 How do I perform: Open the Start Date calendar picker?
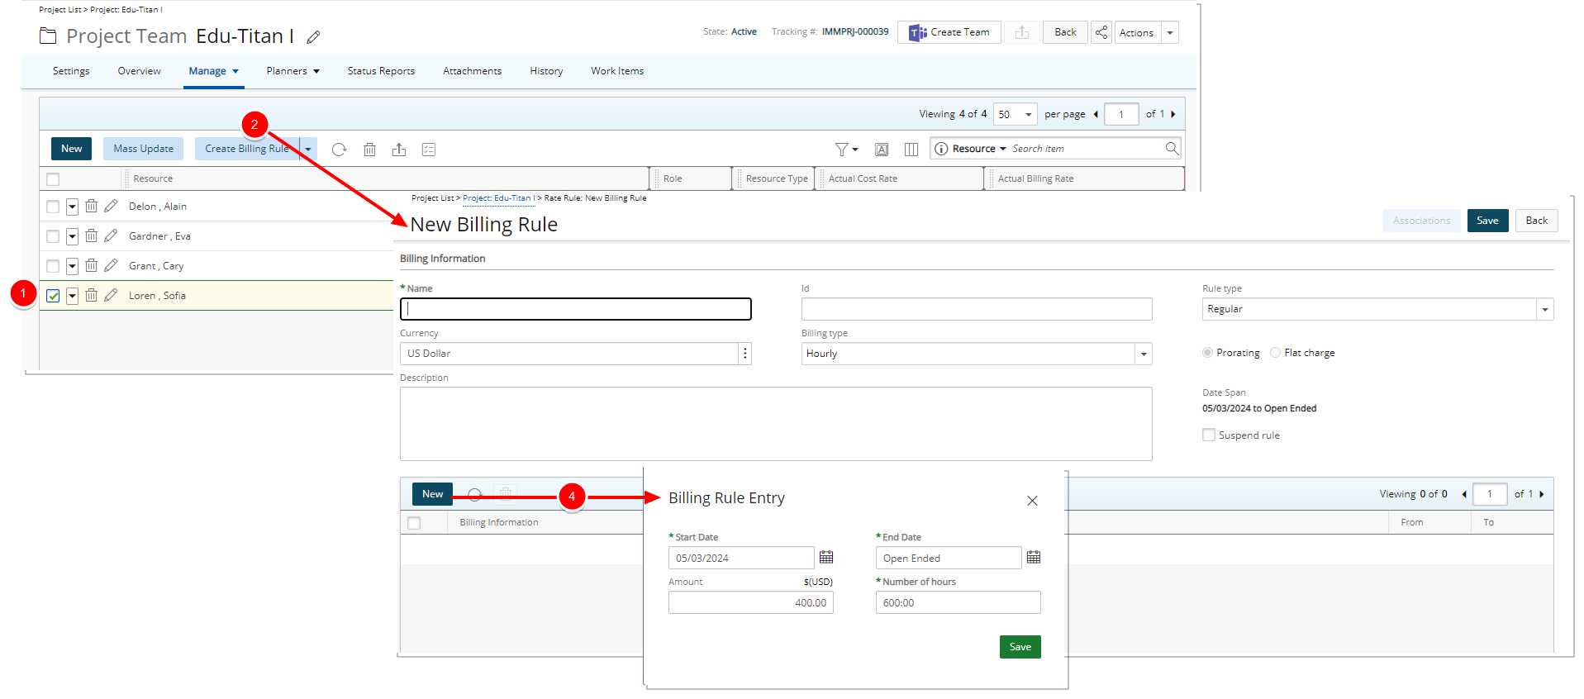826,558
